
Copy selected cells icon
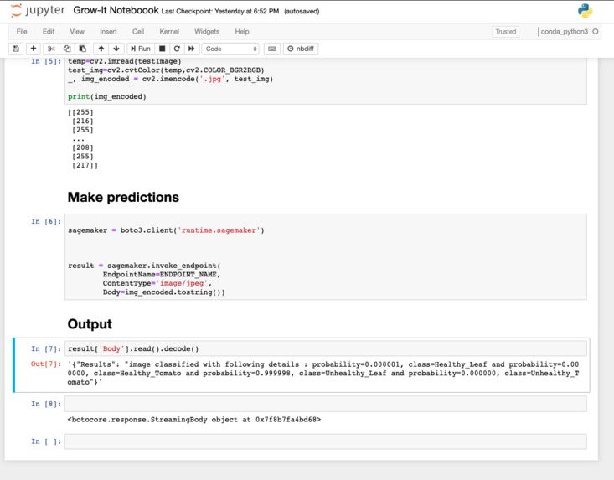tap(67, 49)
